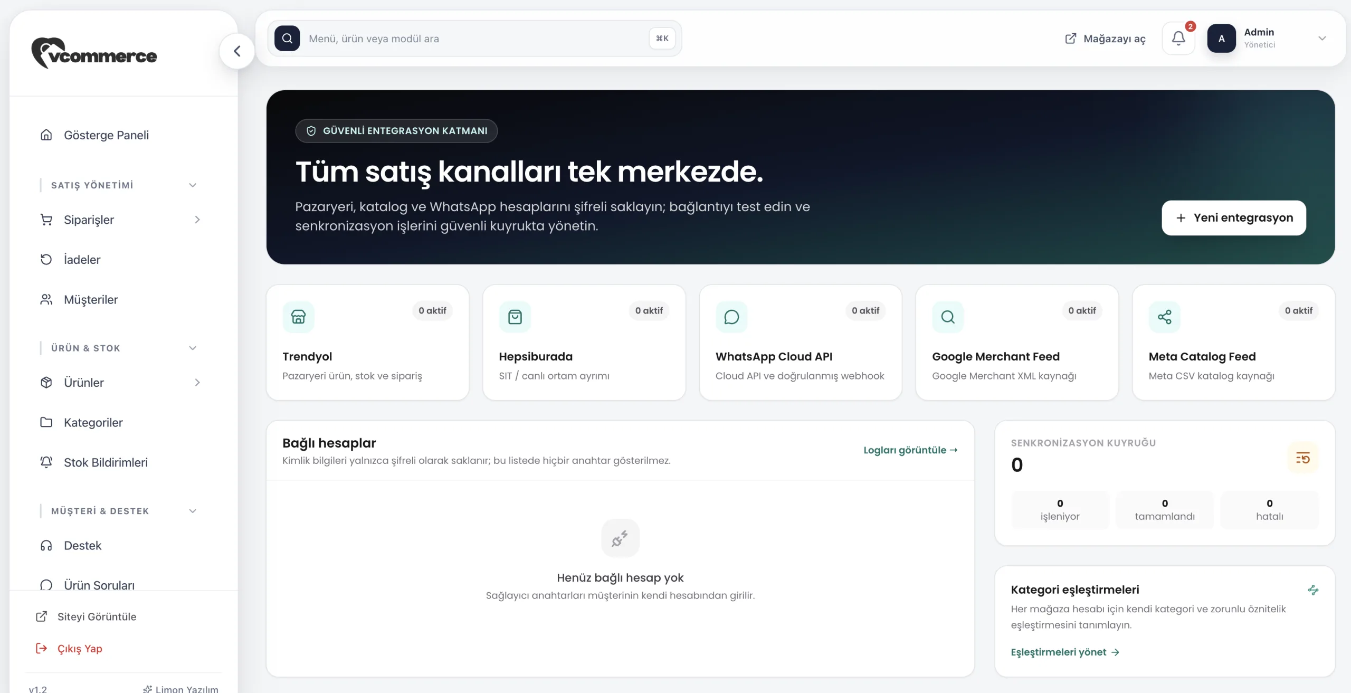Click Eşleştirmeleri yönet link

(1065, 652)
